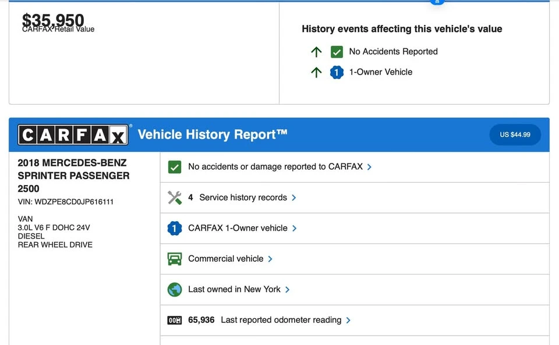The width and height of the screenshot is (559, 345).
Task: Click the US $44.99 price button
Action: pyautogui.click(x=515, y=134)
